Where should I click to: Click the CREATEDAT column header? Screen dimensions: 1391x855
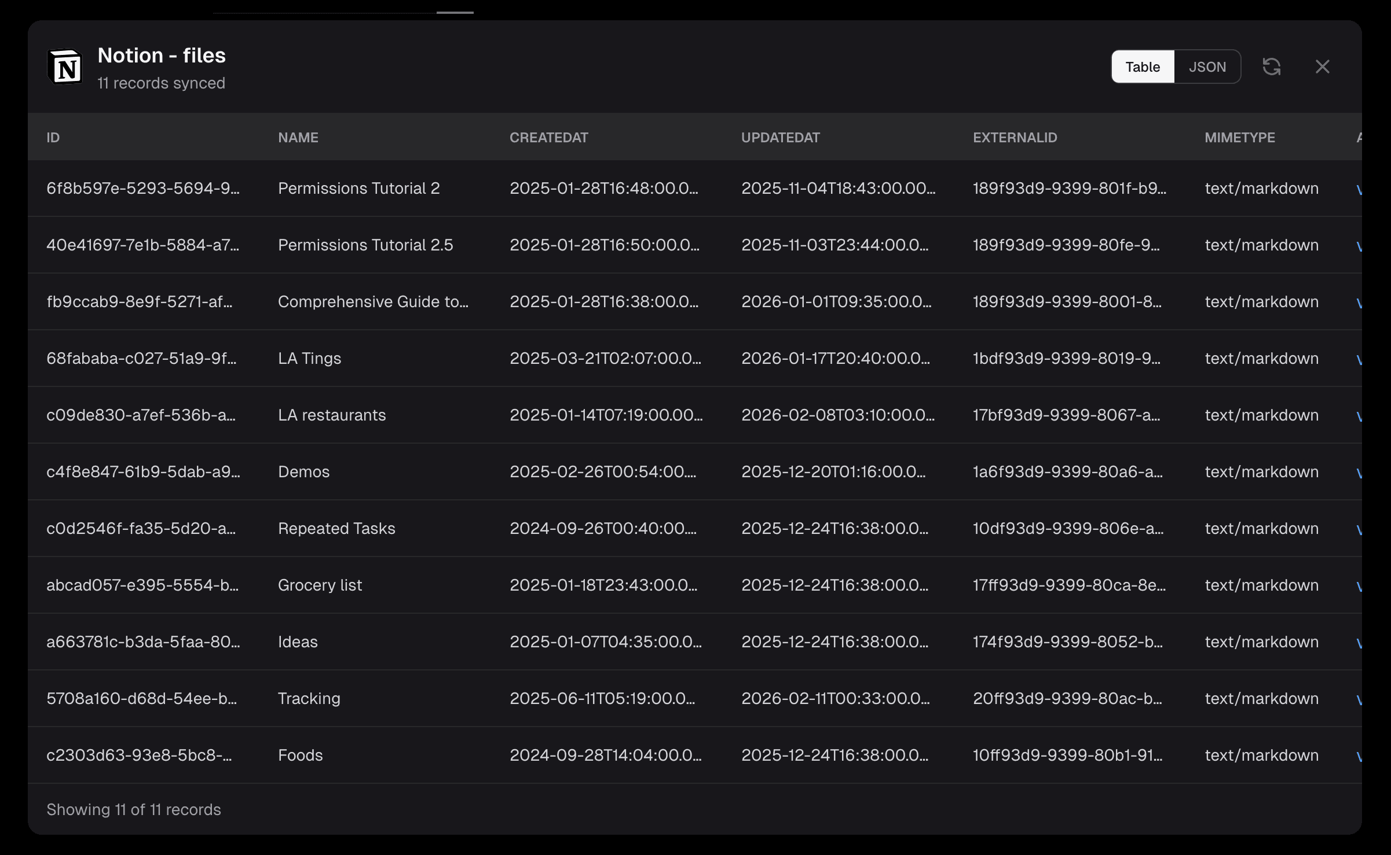click(x=548, y=138)
